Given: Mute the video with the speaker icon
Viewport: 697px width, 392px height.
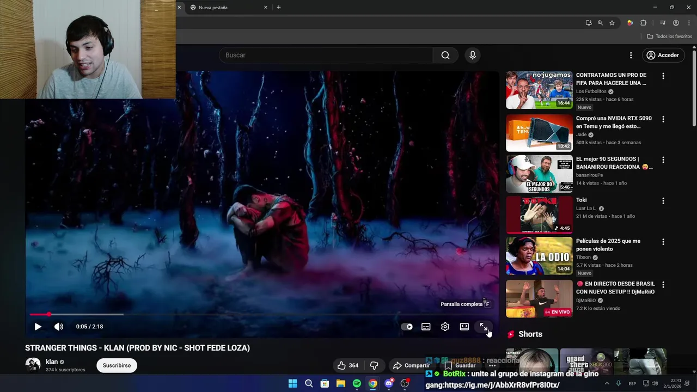Looking at the screenshot, I should click(59, 327).
